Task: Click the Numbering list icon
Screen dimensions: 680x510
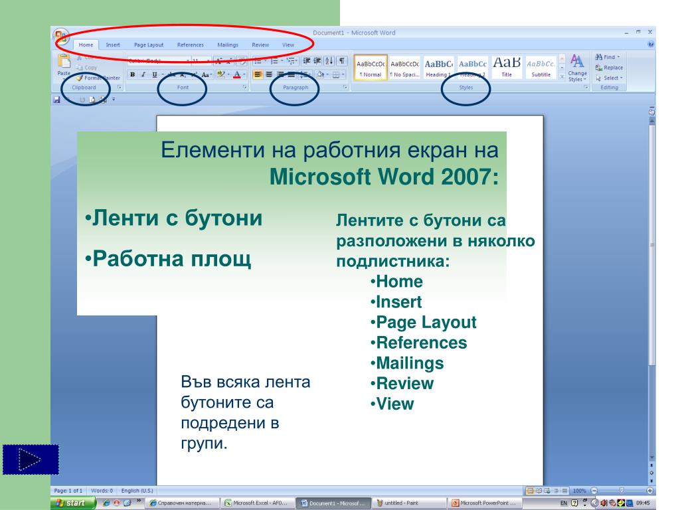Action: tap(274, 60)
